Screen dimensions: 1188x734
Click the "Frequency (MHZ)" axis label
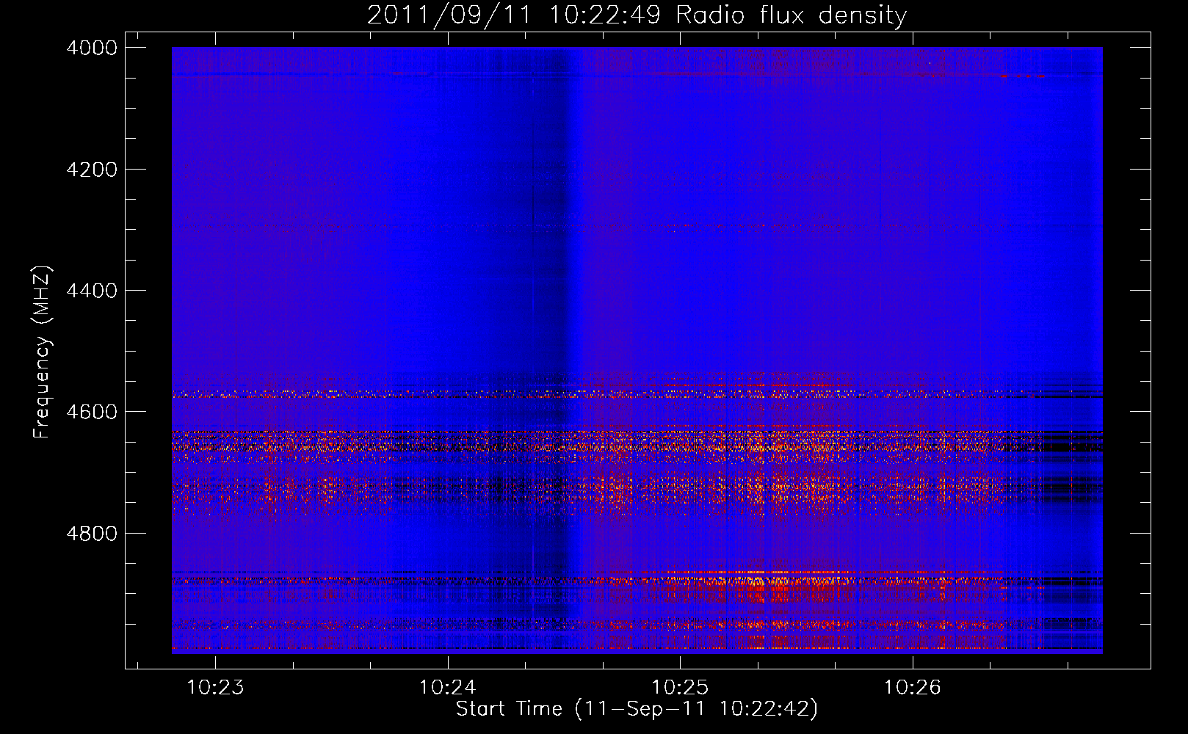(43, 352)
